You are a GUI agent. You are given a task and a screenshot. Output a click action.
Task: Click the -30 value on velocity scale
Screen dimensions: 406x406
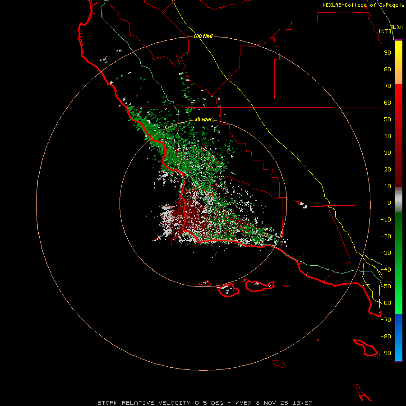coord(386,253)
